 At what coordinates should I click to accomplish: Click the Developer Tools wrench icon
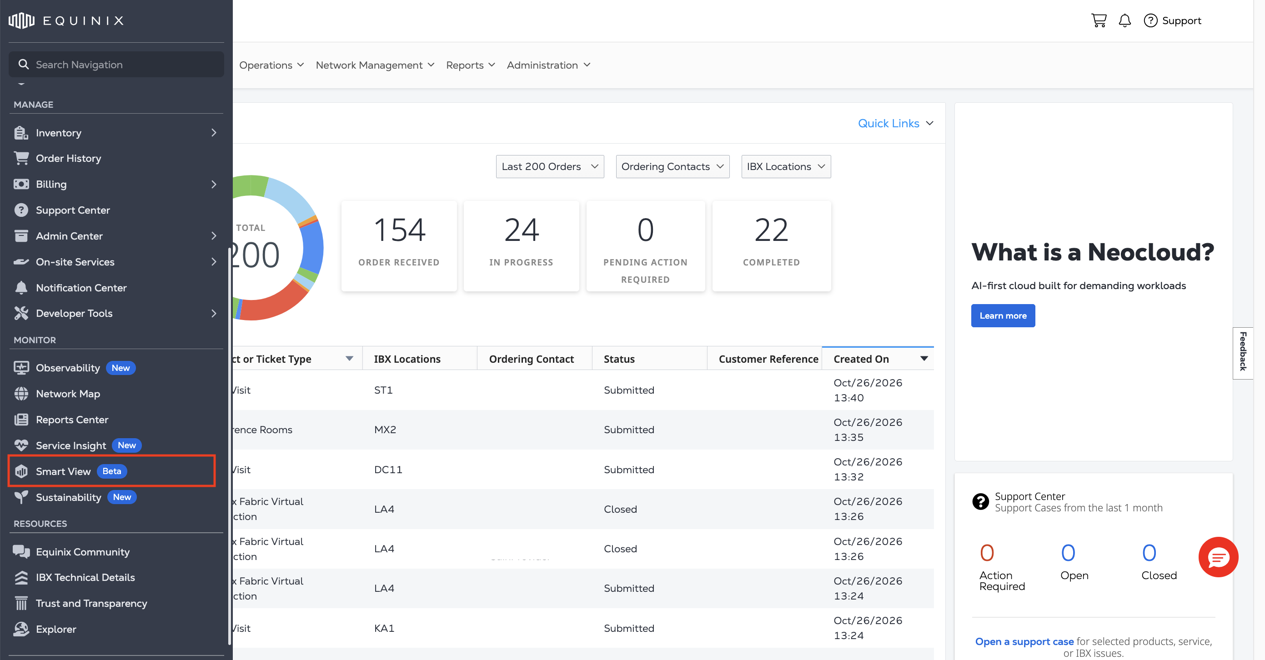tap(21, 313)
